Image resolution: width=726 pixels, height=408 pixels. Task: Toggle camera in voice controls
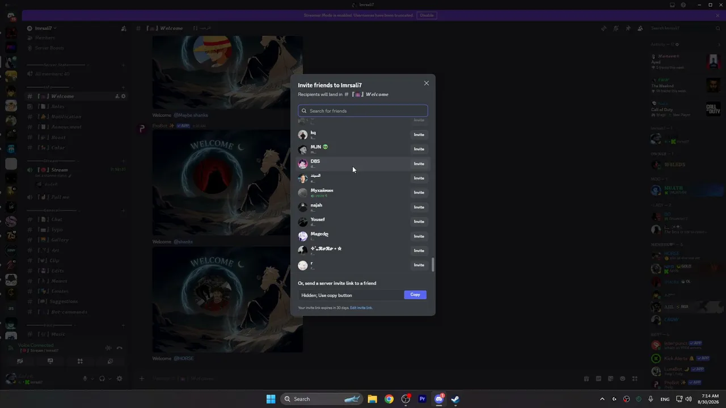click(x=20, y=361)
